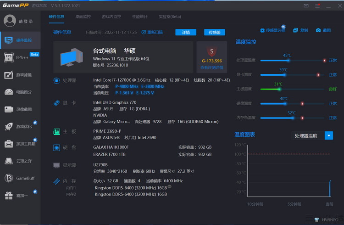344x225 pixels.
Task: Click the ERAZER F700 1TB disk entry
Action: click(109, 154)
